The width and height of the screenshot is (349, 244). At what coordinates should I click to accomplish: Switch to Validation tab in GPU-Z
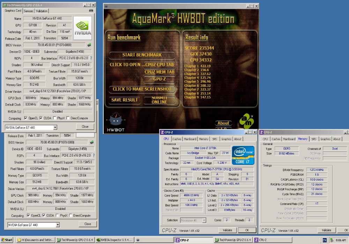[x=42, y=11]
